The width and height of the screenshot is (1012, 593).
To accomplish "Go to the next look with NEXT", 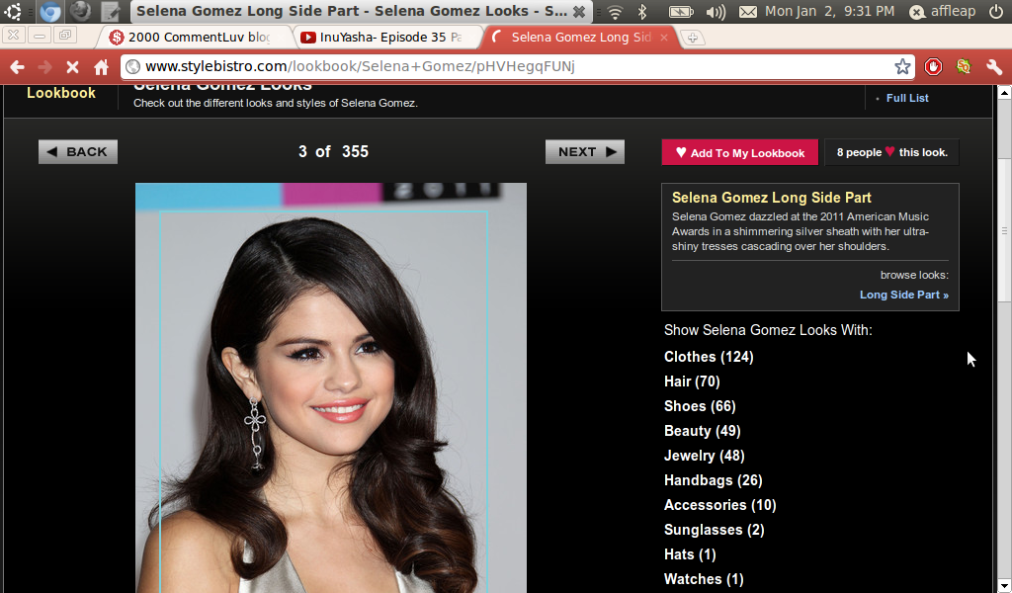I will (585, 151).
